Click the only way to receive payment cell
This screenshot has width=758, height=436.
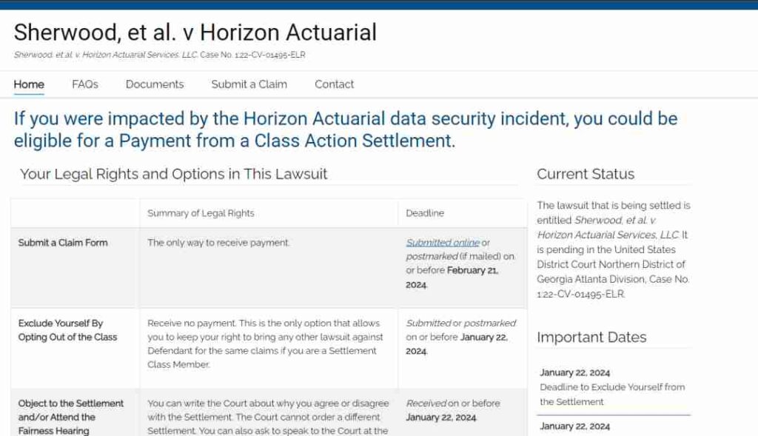(x=218, y=243)
